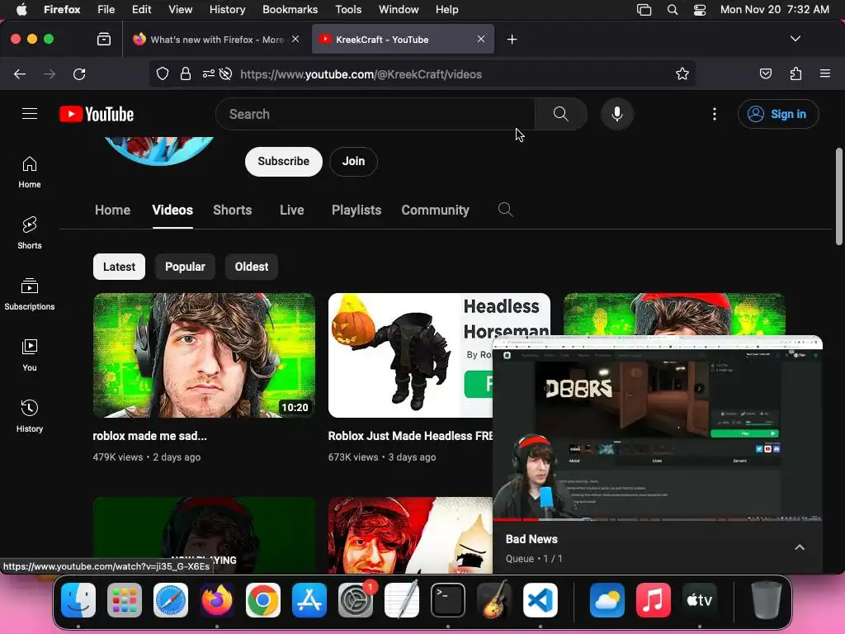Viewport: 845px width, 634px height.
Task: Open System Settings from the Dock
Action: pos(356,600)
